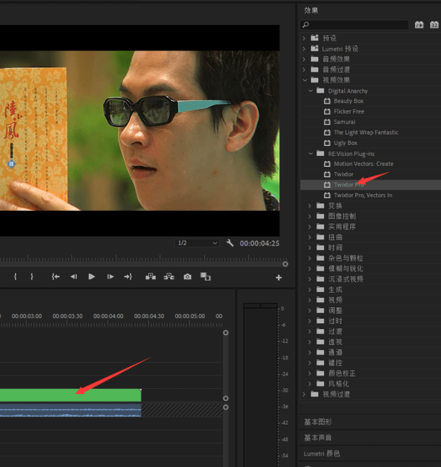Image resolution: width=441 pixels, height=467 pixels.
Task: Open the 实用程序 folder
Action: 341,227
